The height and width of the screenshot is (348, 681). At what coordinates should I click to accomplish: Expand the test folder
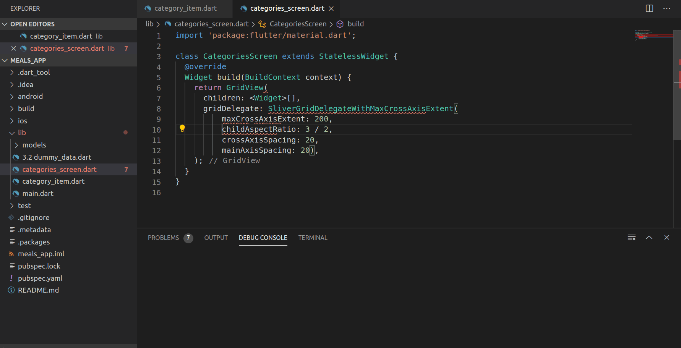(x=12, y=206)
